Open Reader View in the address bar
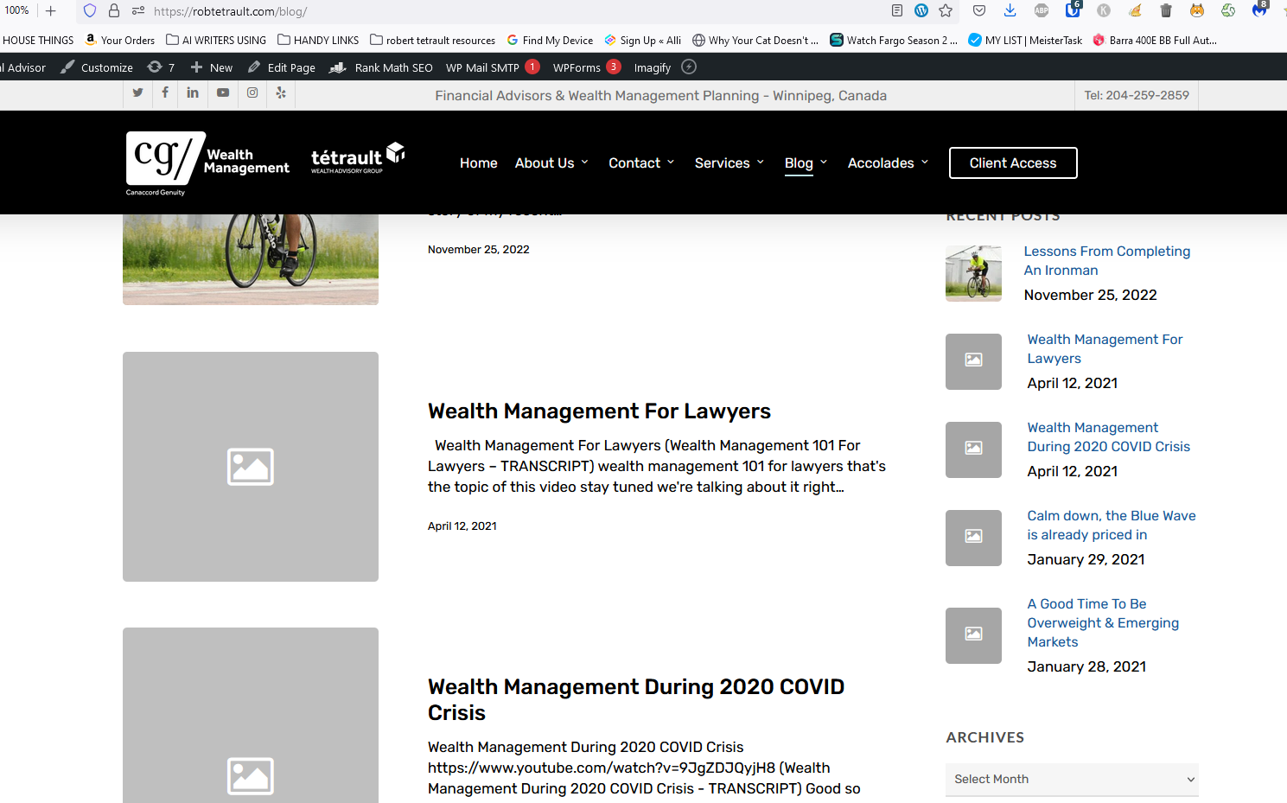The image size is (1287, 803). pos(897,10)
